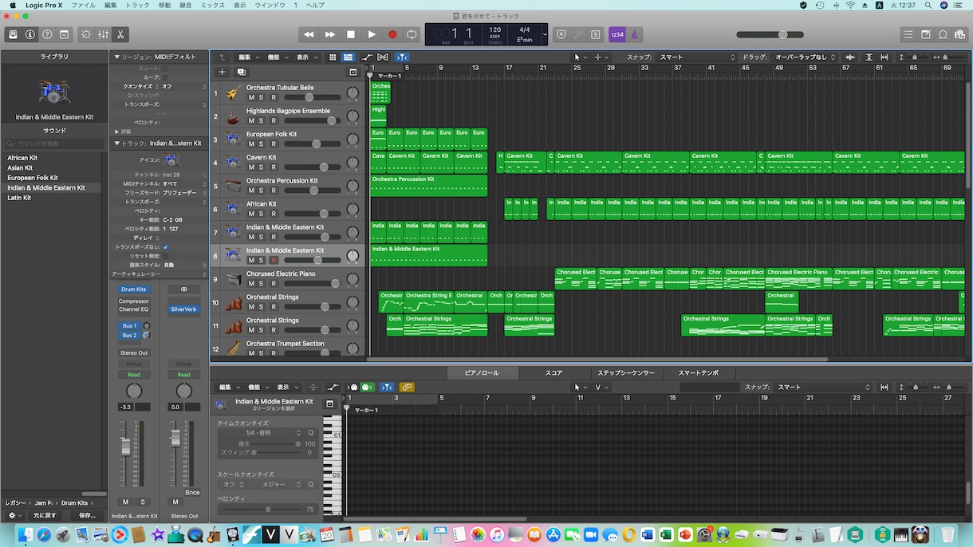Solo the African Kit track

point(262,214)
